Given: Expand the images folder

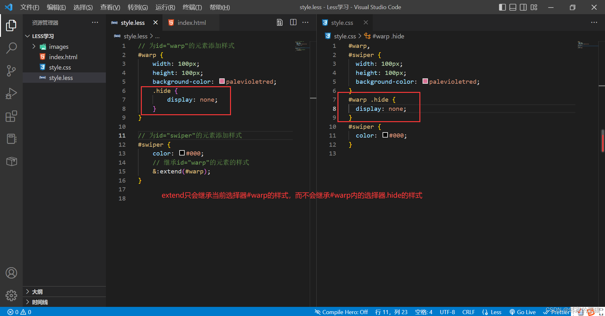Looking at the screenshot, I should [x=64, y=47].
